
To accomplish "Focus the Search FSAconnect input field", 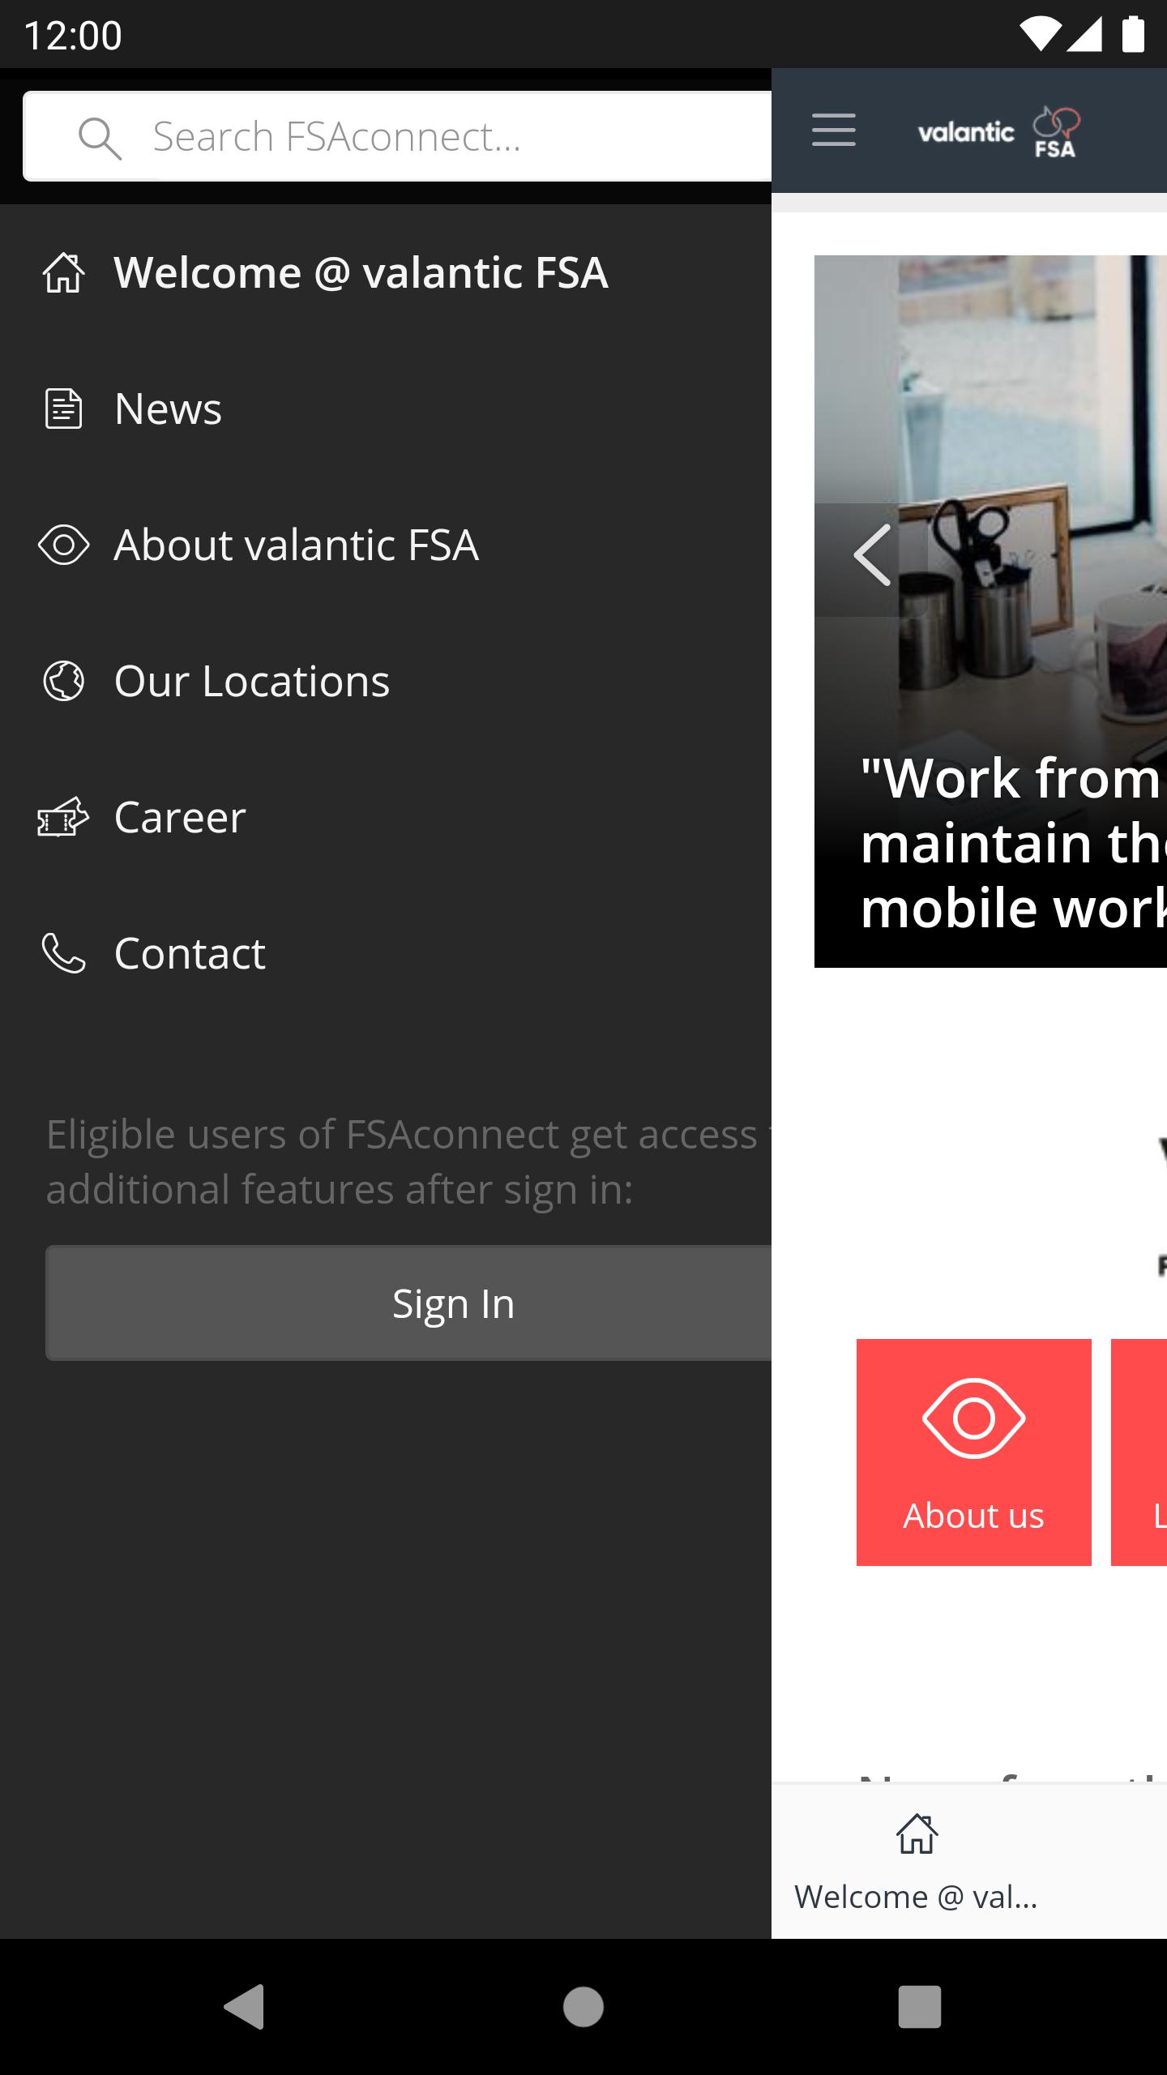I will coord(398,136).
